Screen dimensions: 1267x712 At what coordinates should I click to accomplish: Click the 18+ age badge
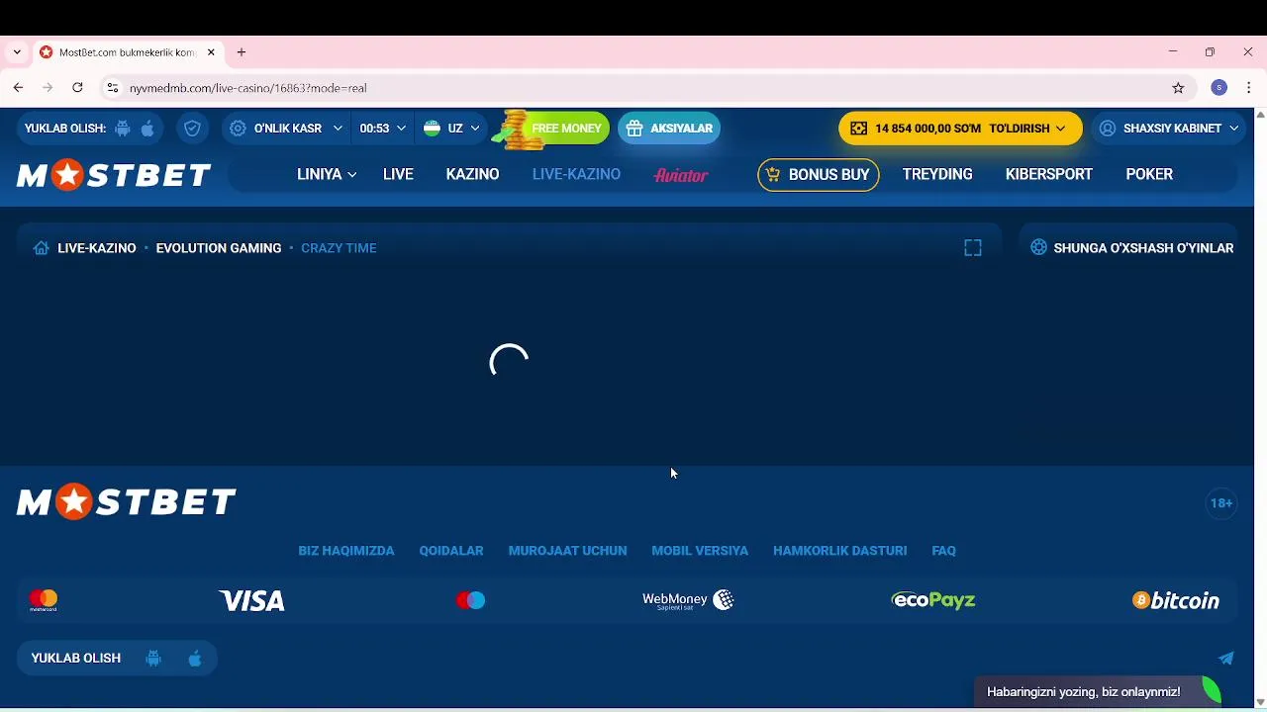coord(1221,503)
